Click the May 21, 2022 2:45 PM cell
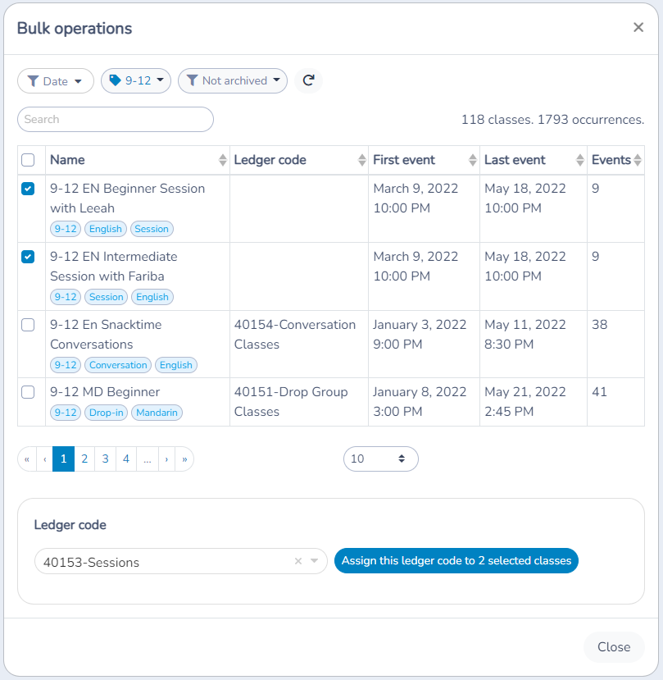This screenshot has height=680, width=663. 534,402
